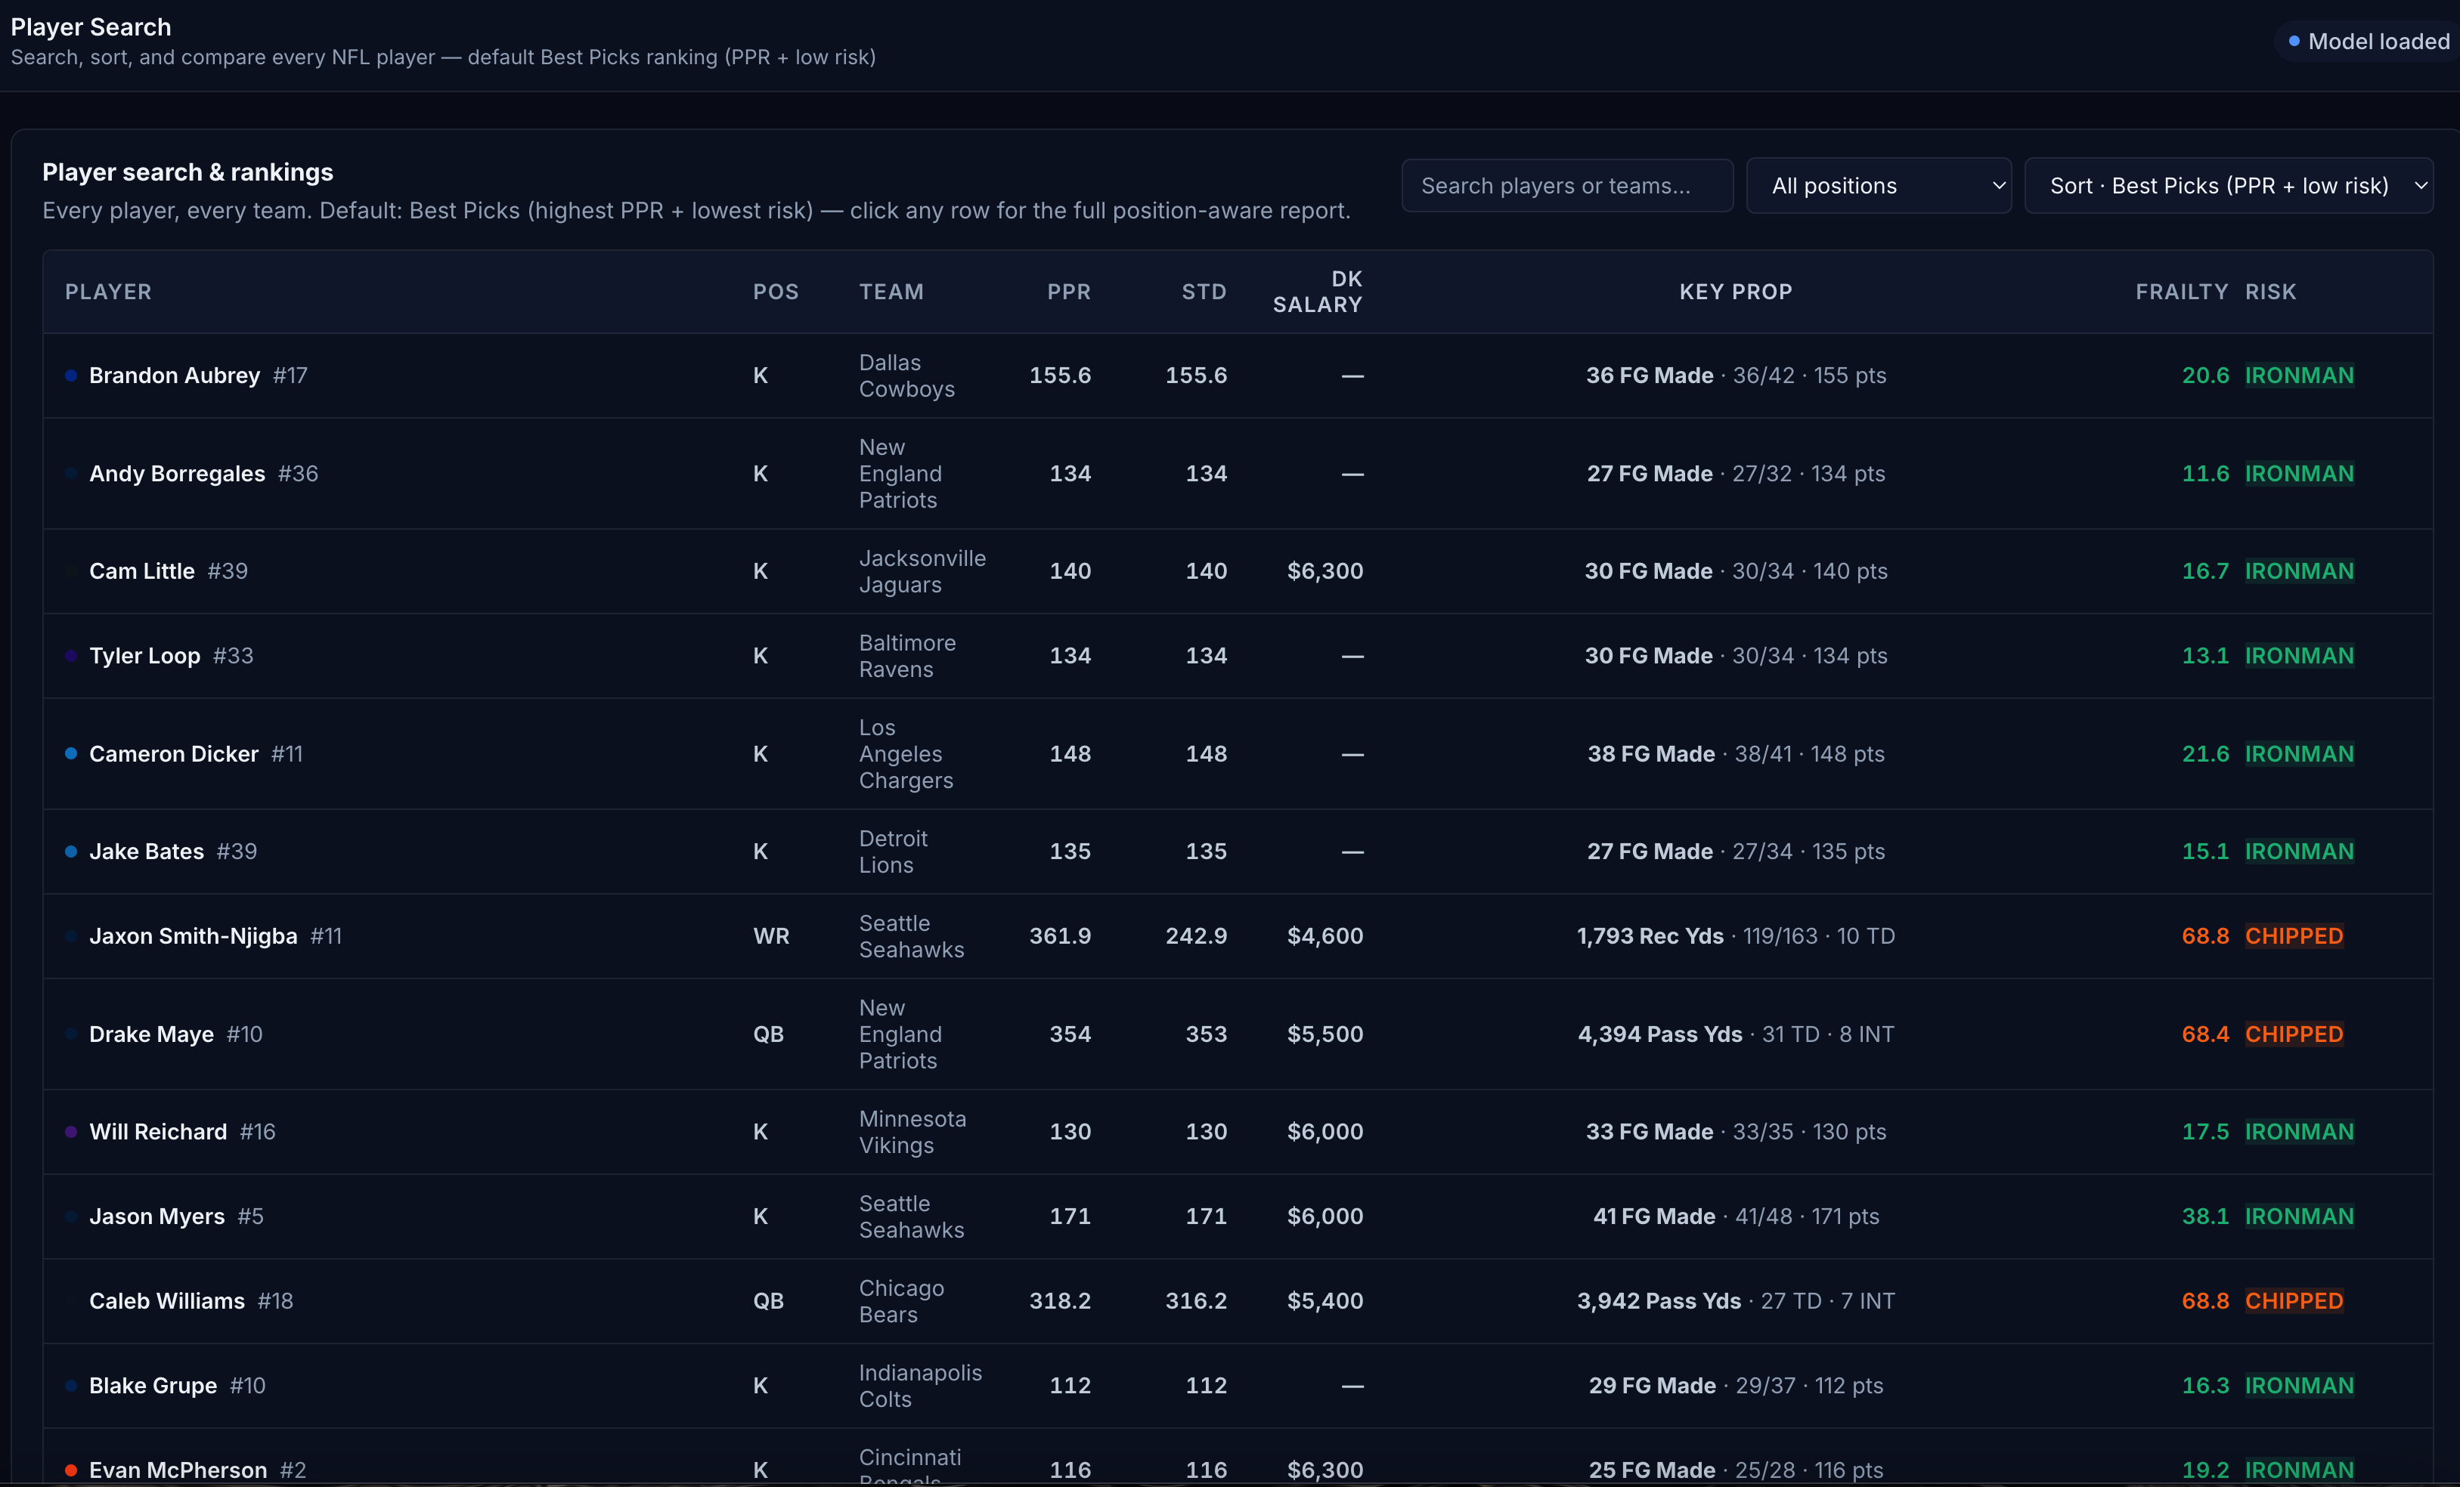Click Caleb Williams' CHIPPED risk badge
The height and width of the screenshot is (1487, 2460).
tap(2293, 1300)
